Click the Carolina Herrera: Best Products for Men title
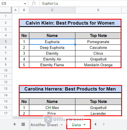Viewport: 127px width, 130px height. tap(70, 89)
